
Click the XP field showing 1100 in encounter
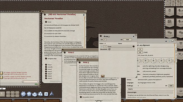127,40
